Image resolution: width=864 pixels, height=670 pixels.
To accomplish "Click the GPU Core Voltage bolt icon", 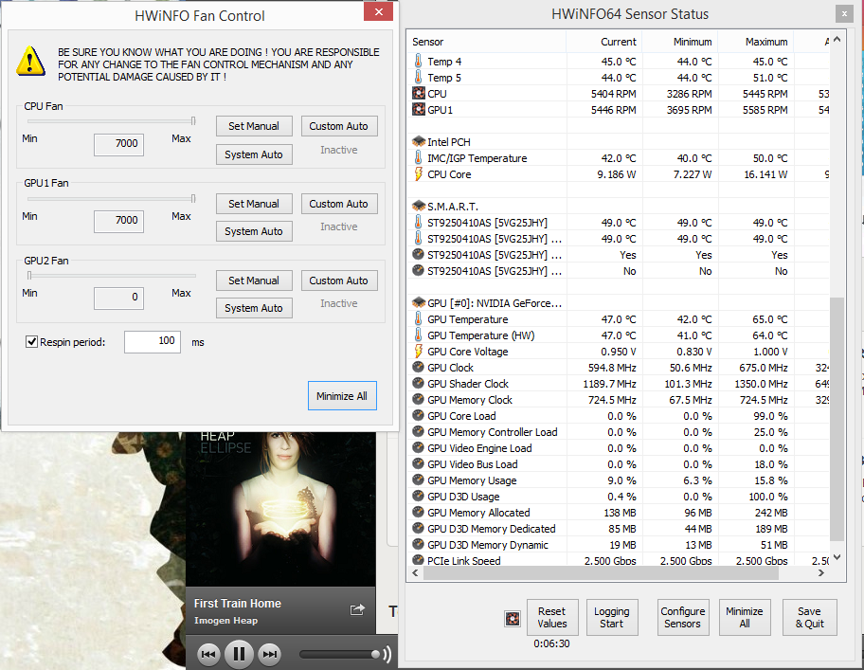I will (418, 351).
